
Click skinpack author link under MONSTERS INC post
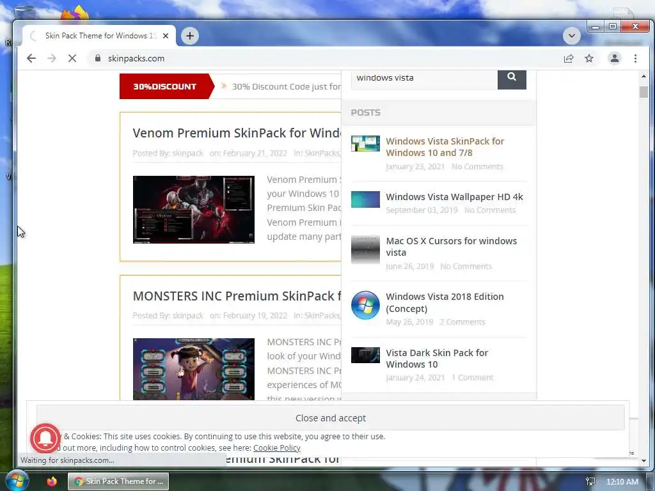[x=187, y=316]
